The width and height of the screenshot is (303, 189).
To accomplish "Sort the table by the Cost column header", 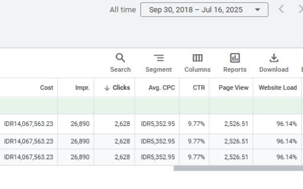I will tap(47, 88).
